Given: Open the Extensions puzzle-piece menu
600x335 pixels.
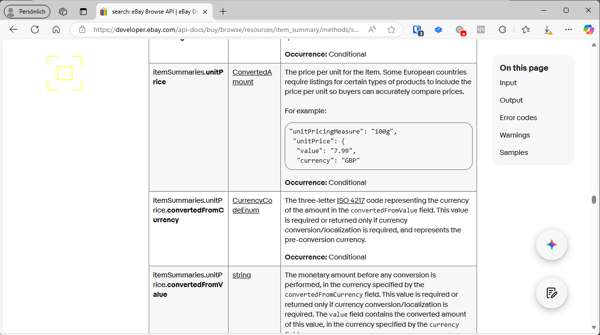Looking at the screenshot, I should 502,30.
